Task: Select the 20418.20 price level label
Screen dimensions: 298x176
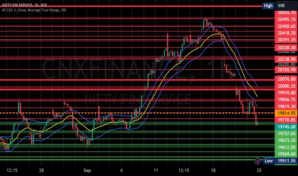Action: pyautogui.click(x=286, y=33)
